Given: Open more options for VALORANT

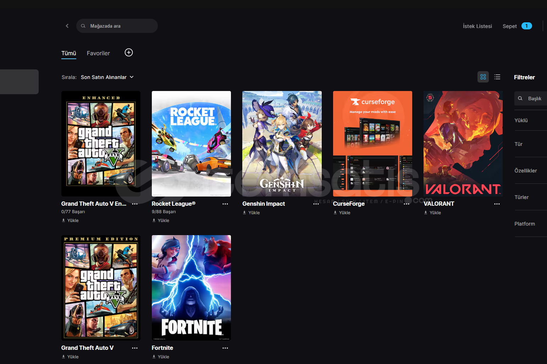Looking at the screenshot, I should [x=497, y=204].
